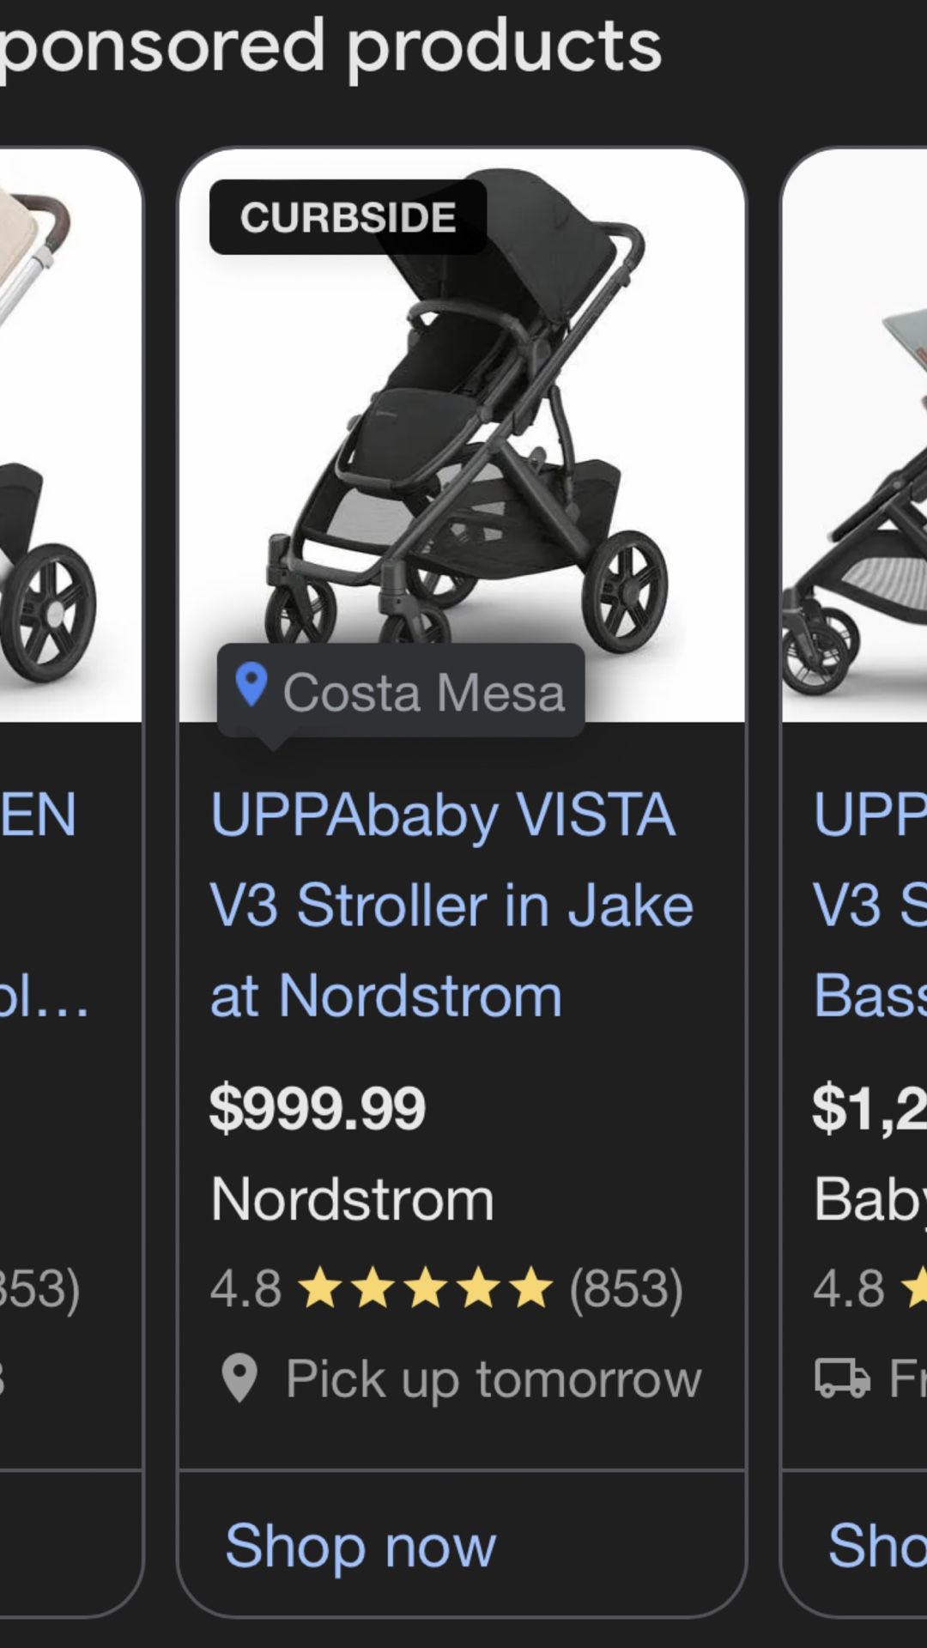
Task: Click the $1,2 price on the right card
Action: pos(863,1109)
